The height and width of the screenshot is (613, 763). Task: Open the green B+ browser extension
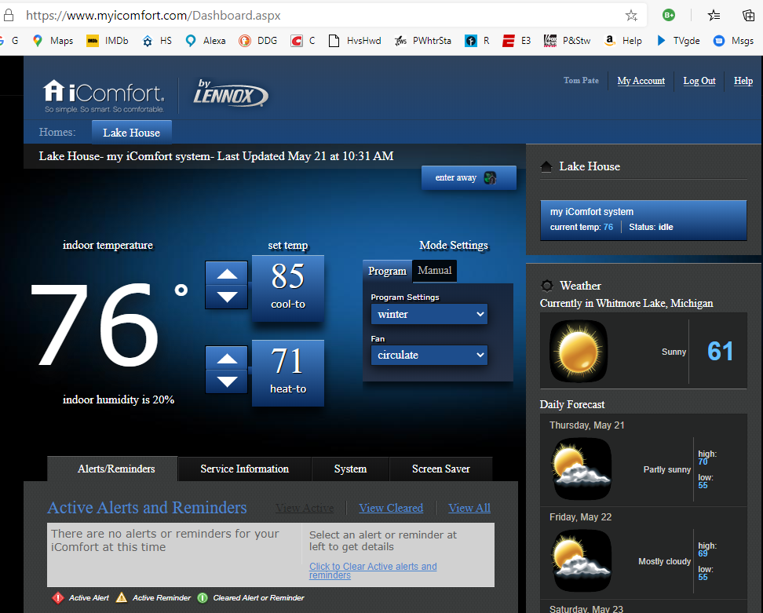click(x=669, y=15)
